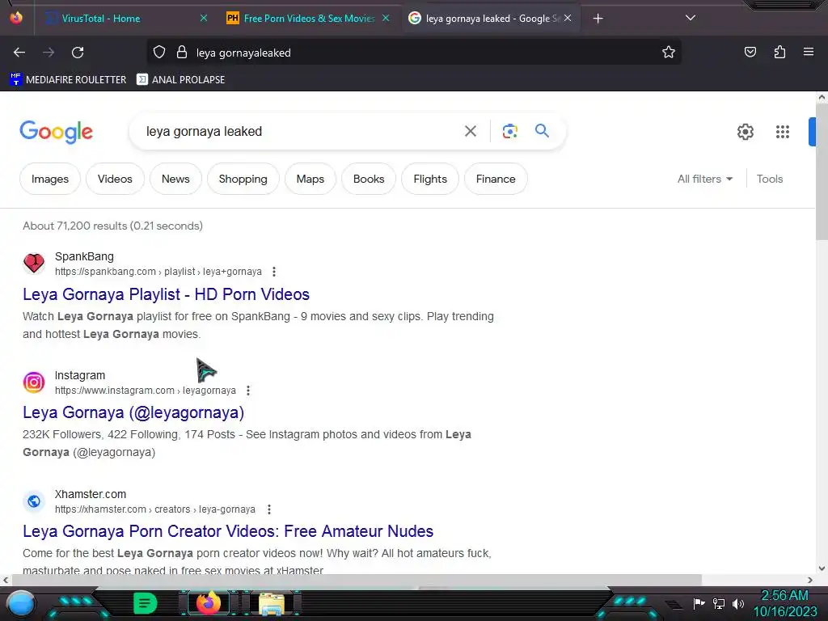Open Google quick settings gear
The image size is (828, 621).
(x=745, y=132)
